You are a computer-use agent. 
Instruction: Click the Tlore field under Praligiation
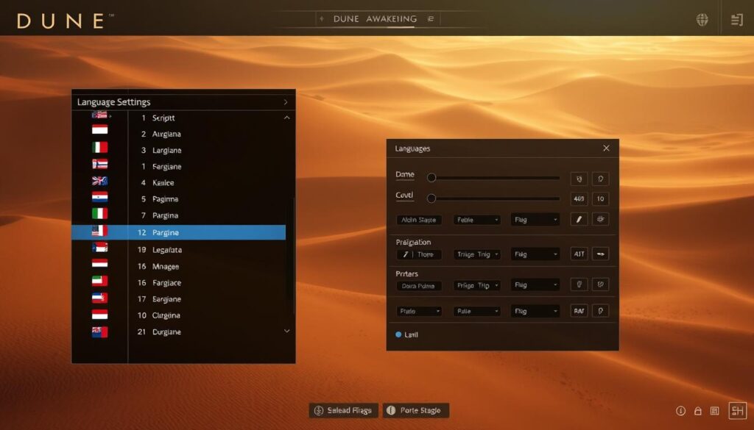tap(419, 254)
